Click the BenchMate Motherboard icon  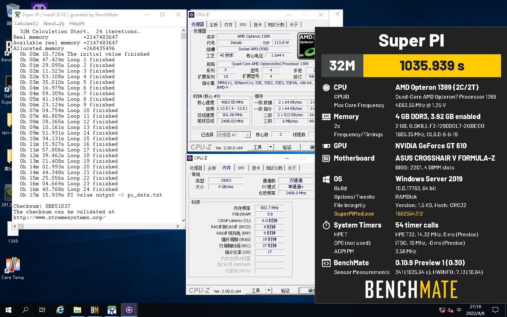coord(326,158)
